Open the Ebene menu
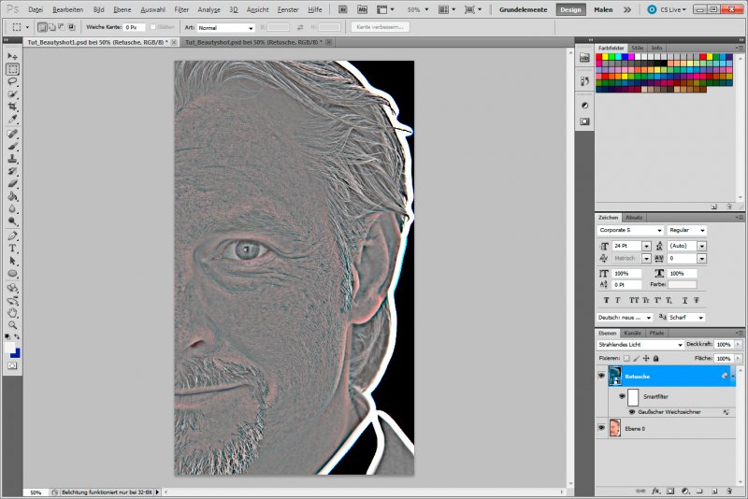Screen dimensions: 748x499 pyautogui.click(x=122, y=9)
